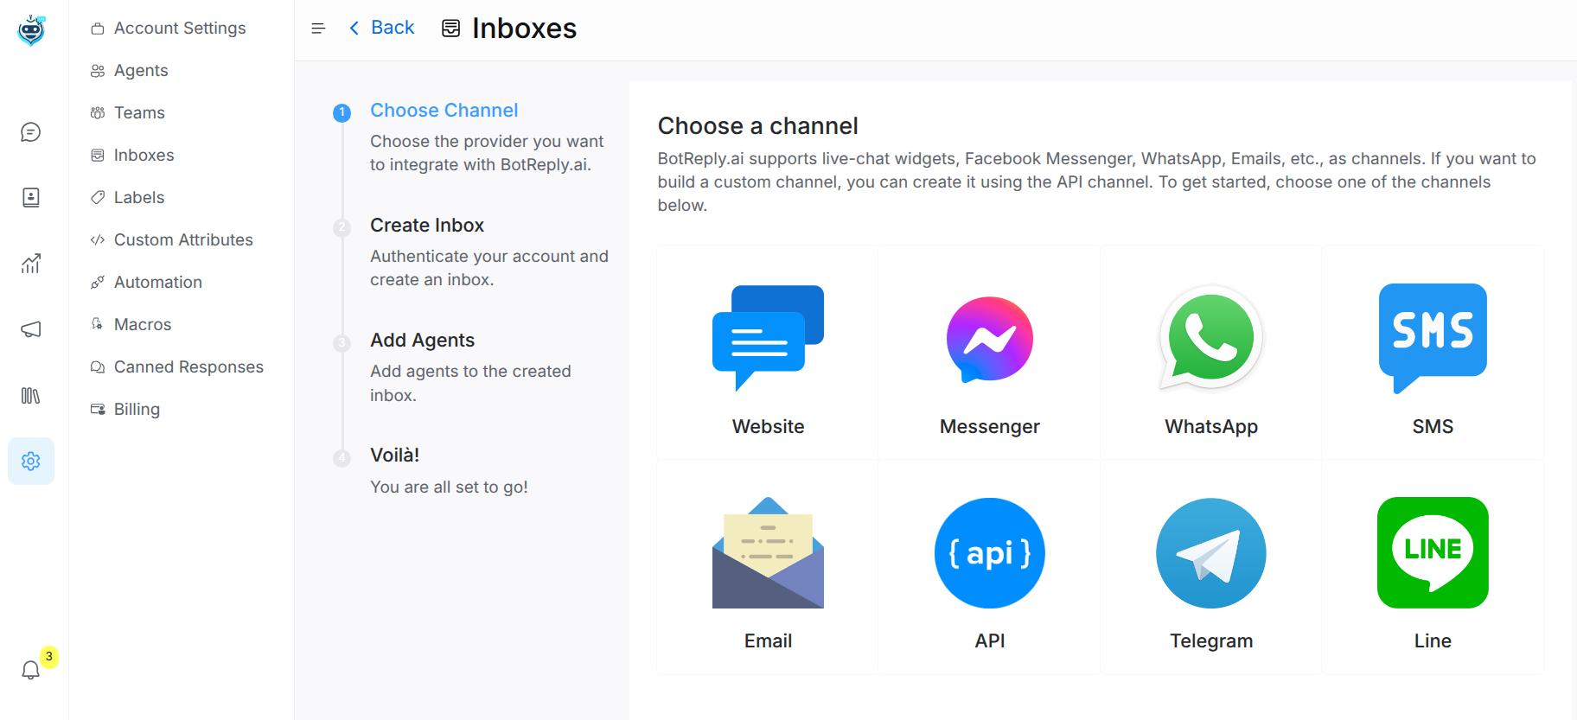Select the Website channel icon
The height and width of the screenshot is (720, 1577).
click(x=768, y=338)
